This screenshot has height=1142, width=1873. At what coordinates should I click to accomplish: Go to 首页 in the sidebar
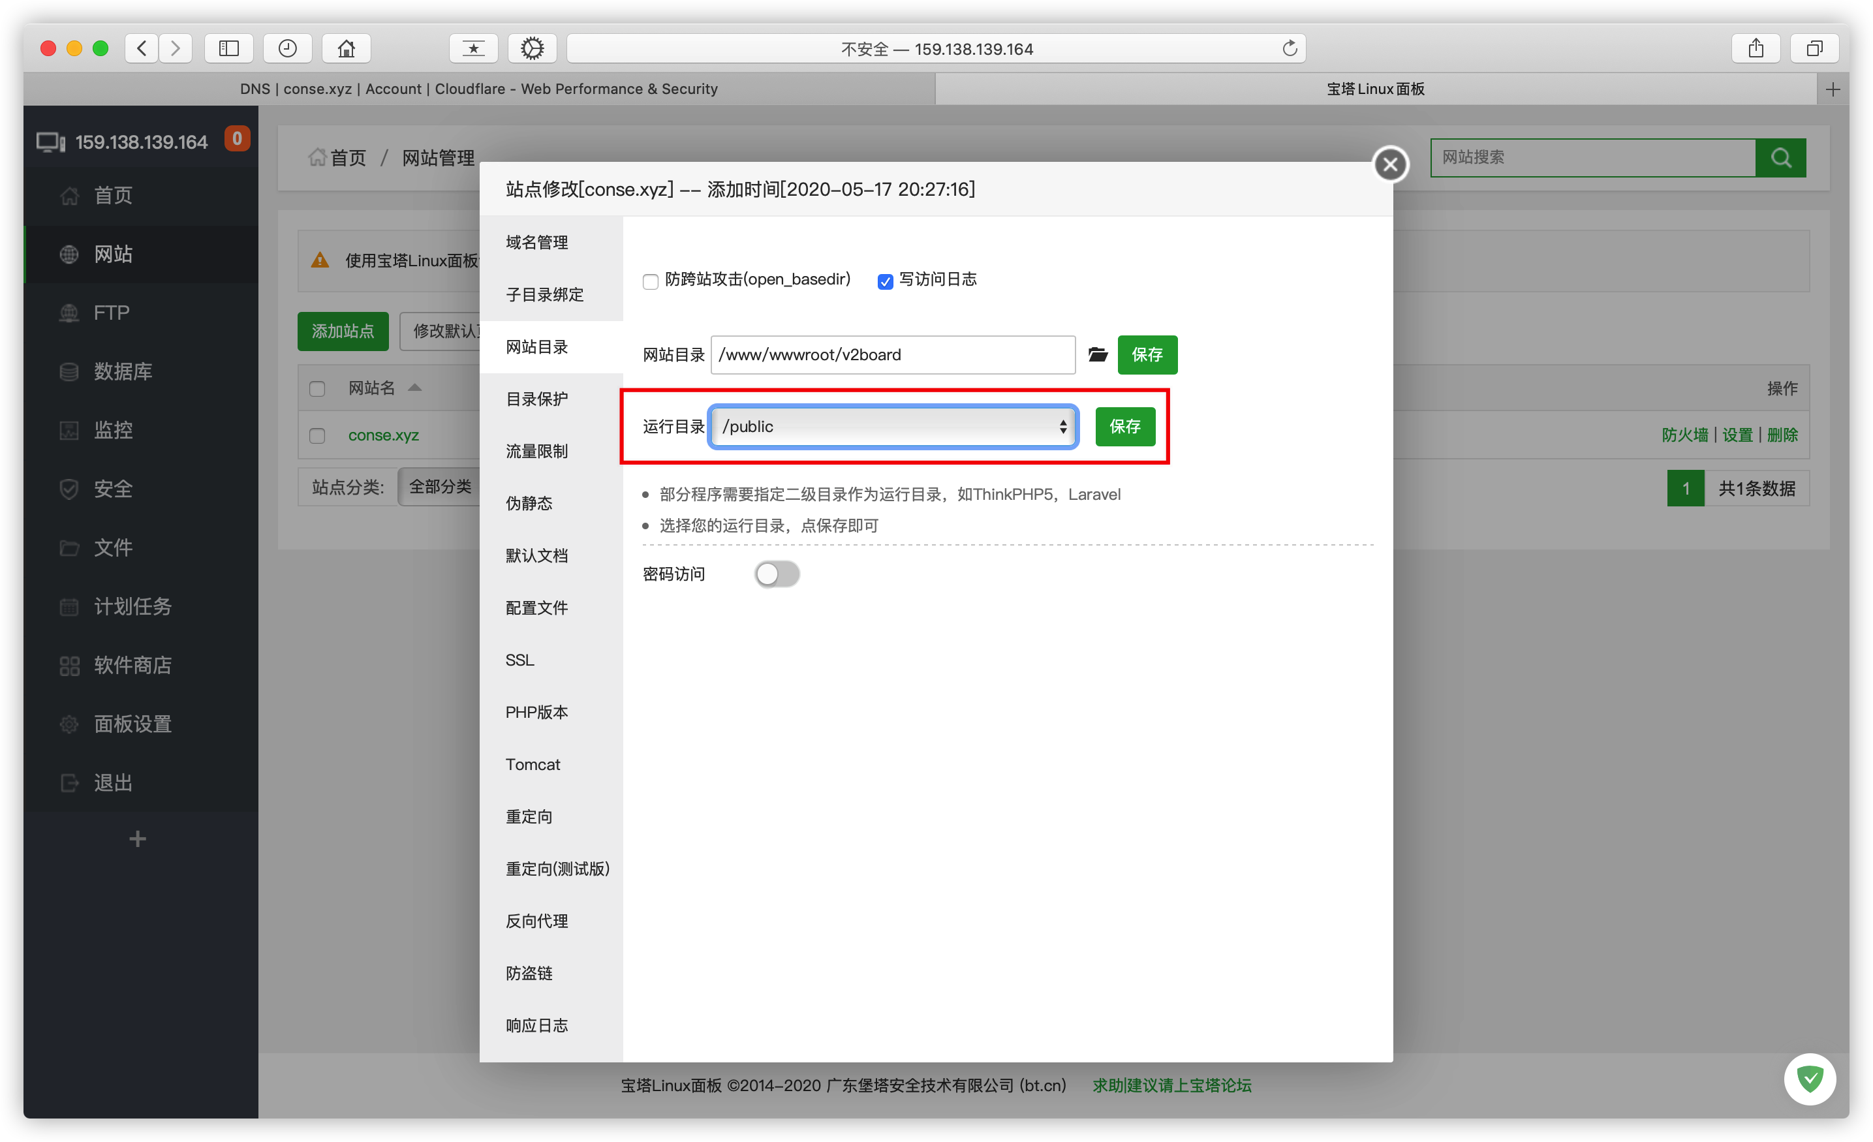click(142, 195)
